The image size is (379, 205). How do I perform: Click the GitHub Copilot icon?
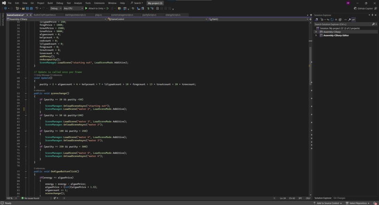(x=355, y=8)
